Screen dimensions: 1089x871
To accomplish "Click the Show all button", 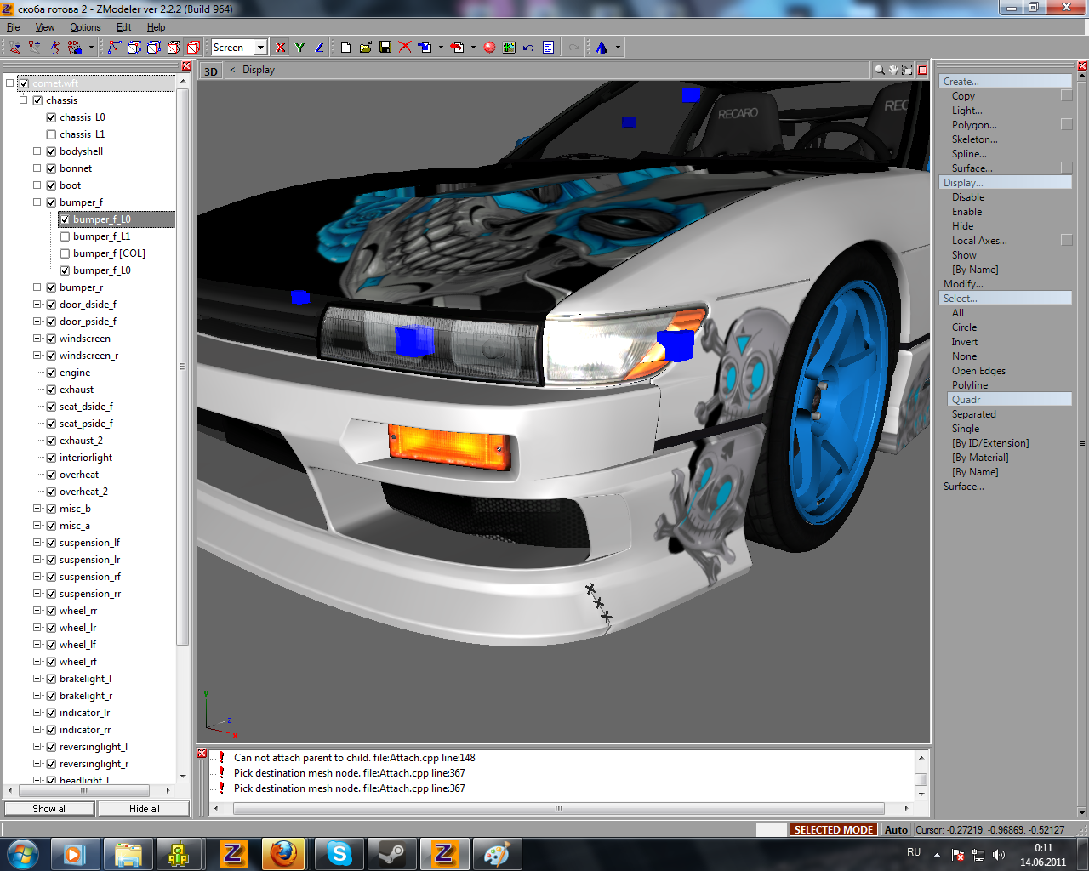I will click(x=49, y=809).
